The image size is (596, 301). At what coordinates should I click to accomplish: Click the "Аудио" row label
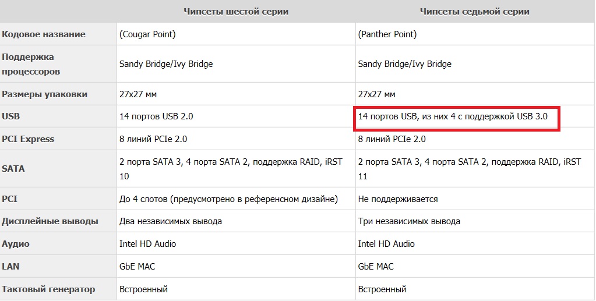point(16,244)
